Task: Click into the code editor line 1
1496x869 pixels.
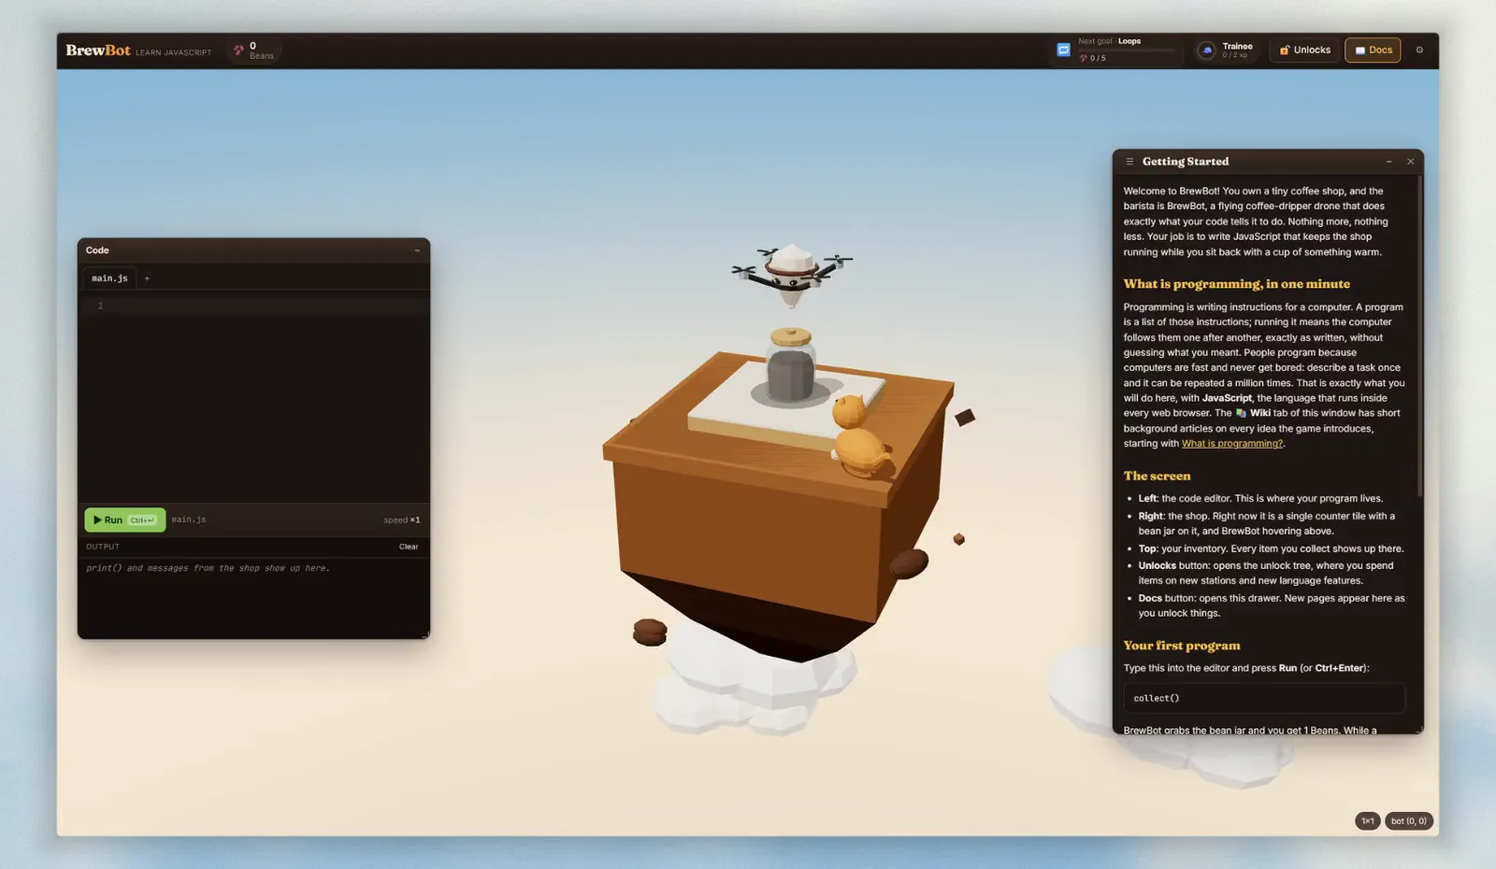Action: click(257, 306)
